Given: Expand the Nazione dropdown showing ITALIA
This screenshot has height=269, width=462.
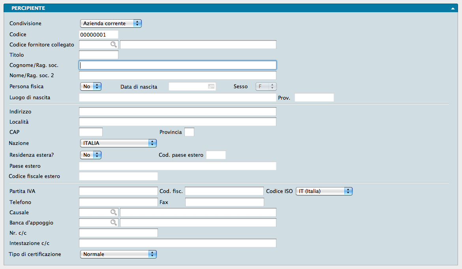Looking at the screenshot, I should pos(118,143).
